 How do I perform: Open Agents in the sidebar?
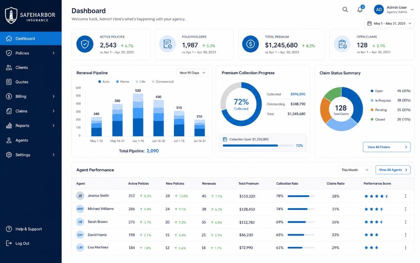31,140
